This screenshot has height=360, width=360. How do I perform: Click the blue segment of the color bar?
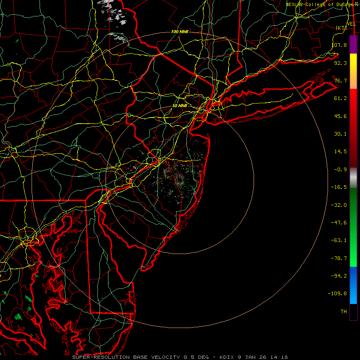coord(353,285)
